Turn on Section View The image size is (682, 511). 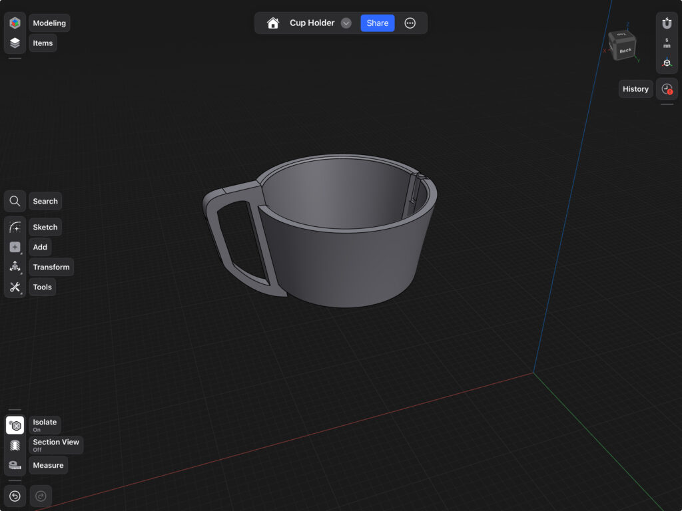click(x=15, y=445)
